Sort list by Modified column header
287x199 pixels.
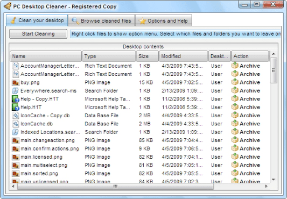tap(184, 56)
